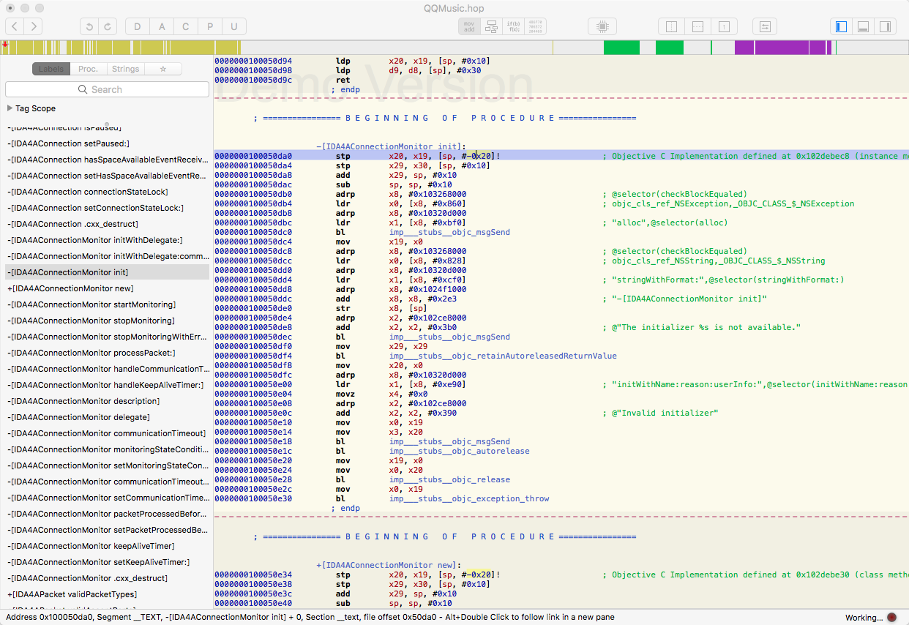Switch to the Strings tab

[125, 69]
